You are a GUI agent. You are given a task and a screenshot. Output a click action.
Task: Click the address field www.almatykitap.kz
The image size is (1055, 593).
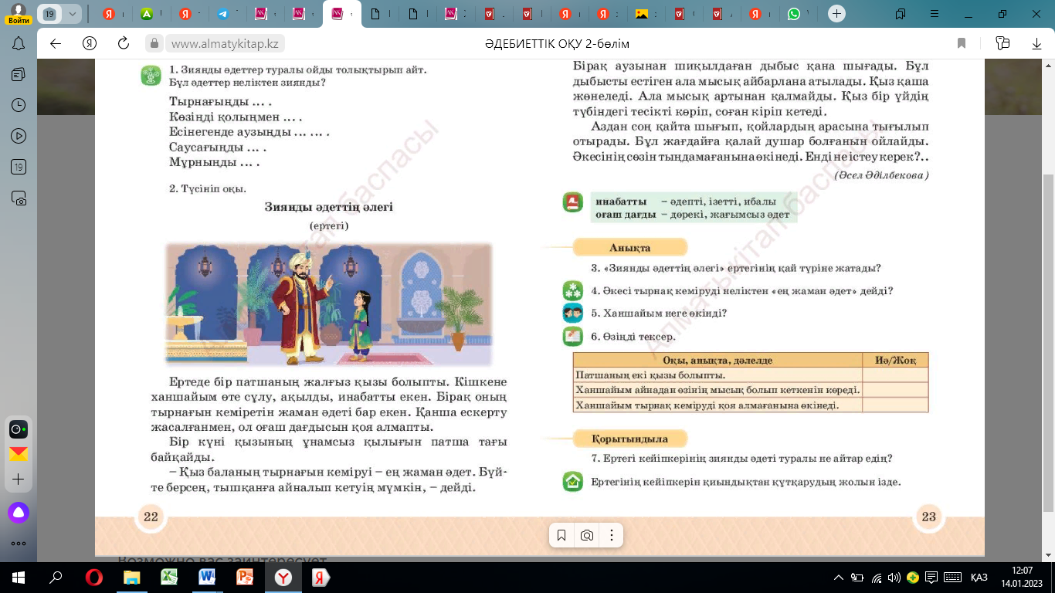click(225, 44)
